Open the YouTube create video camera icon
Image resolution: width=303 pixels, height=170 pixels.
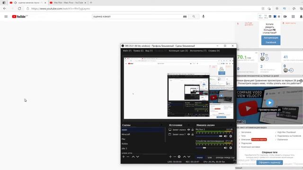(x=285, y=17)
